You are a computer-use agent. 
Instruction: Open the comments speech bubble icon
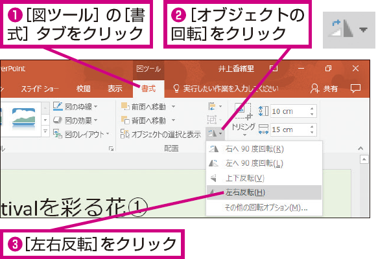click(355, 88)
